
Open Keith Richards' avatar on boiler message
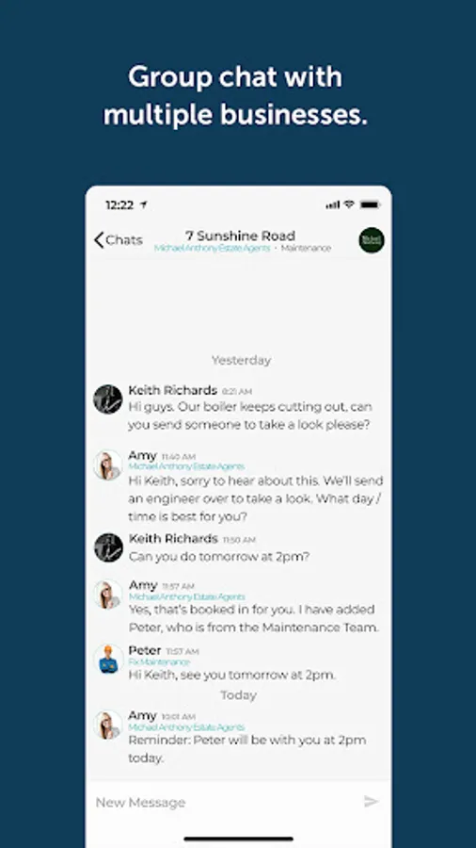(x=108, y=400)
